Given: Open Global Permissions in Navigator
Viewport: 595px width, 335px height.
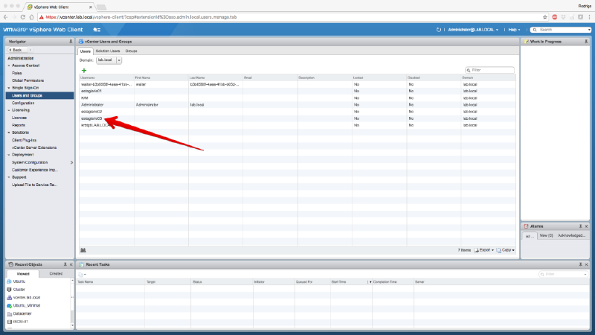Looking at the screenshot, I should 27,80.
